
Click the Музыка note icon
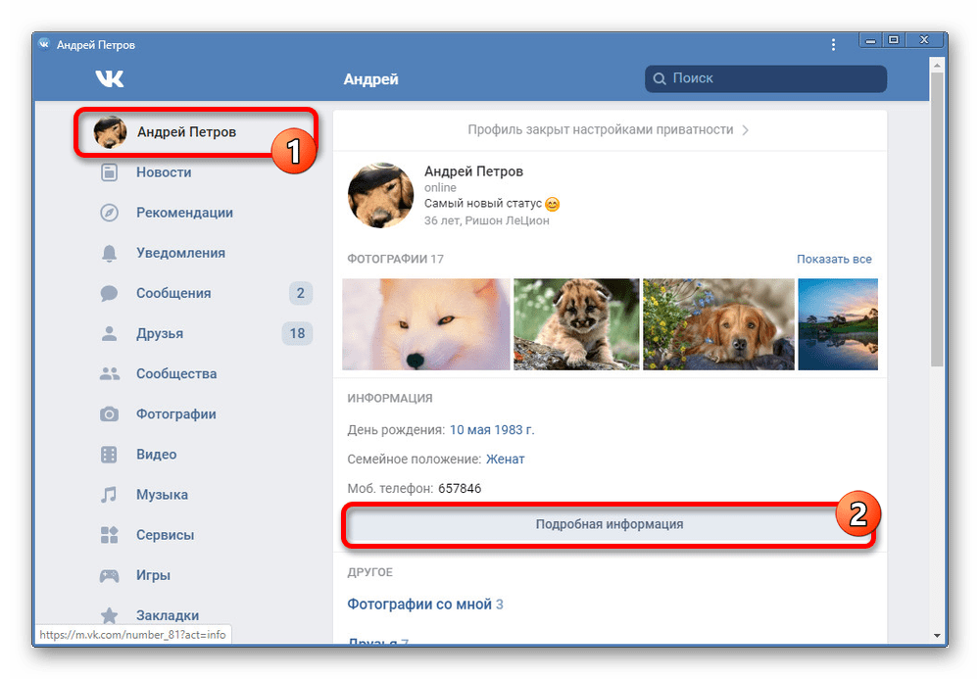pos(109,495)
